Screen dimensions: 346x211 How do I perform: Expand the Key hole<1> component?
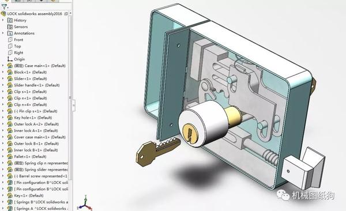click(x=3, y=118)
